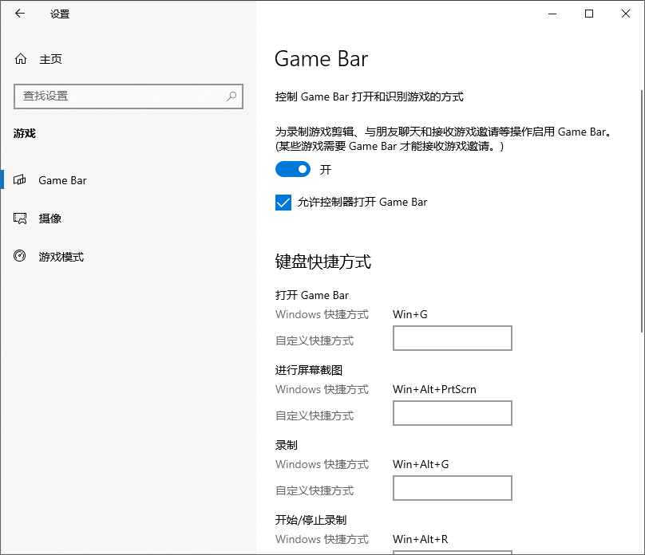Screen dimensions: 645x555
Task: Click the Game Bar page title
Action: [321, 59]
